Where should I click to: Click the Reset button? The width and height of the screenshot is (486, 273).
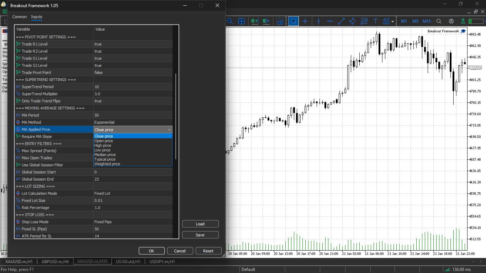(208, 251)
